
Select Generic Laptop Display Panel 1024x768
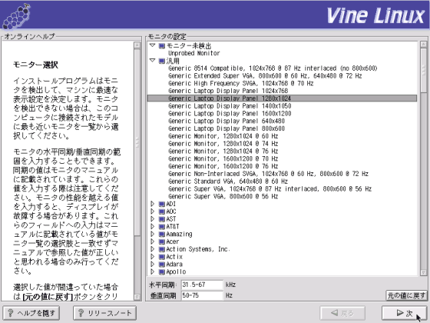click(228, 91)
